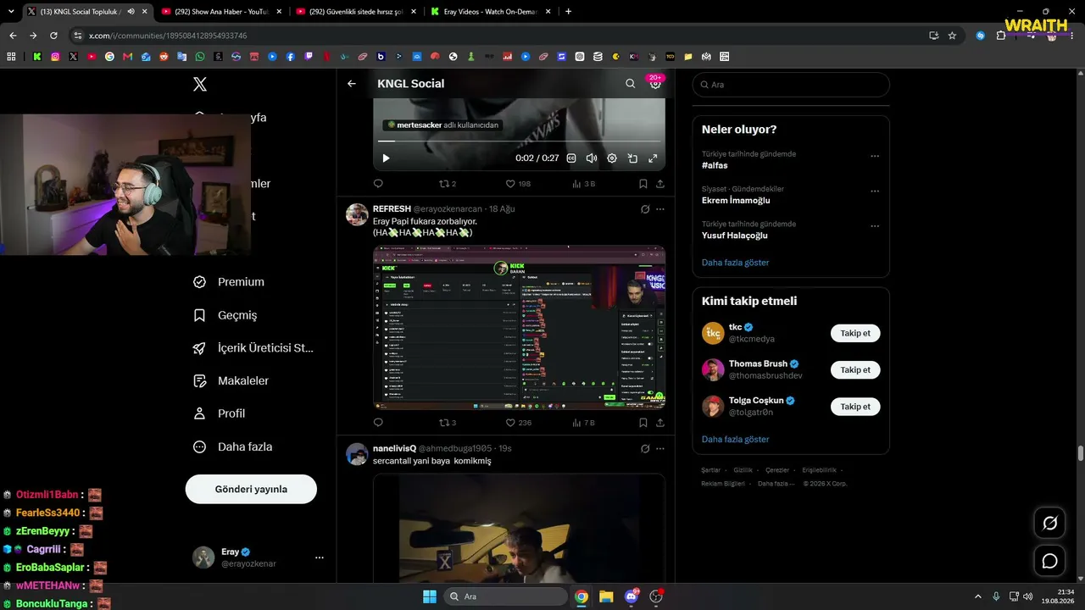Search within the KNGL Social community

pos(630,84)
